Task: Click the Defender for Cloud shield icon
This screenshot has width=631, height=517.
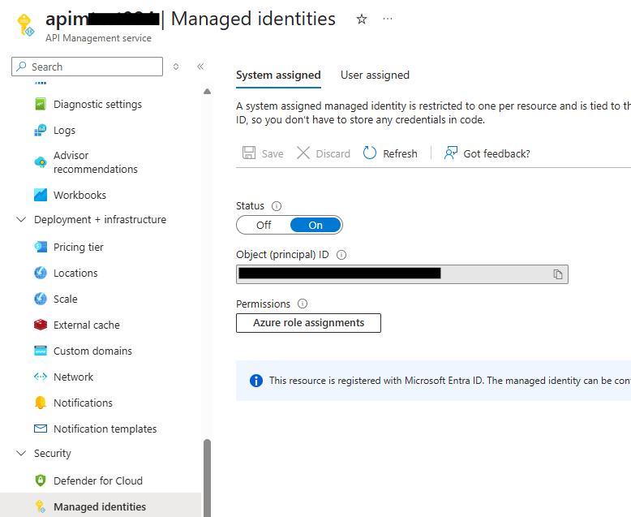Action: (41, 480)
